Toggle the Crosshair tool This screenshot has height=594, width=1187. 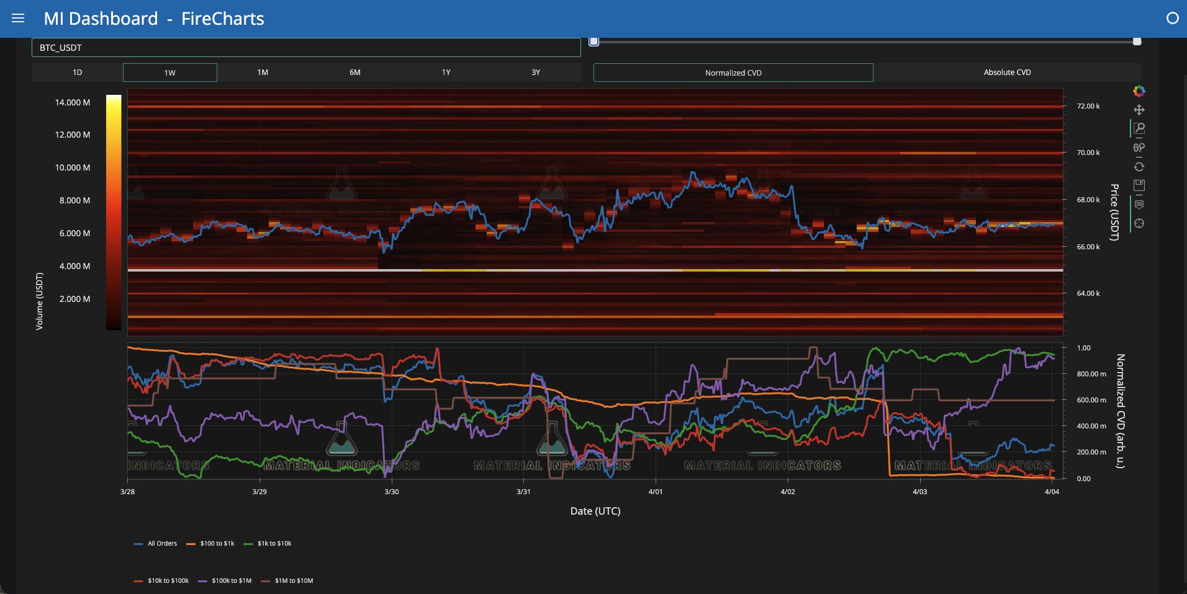pyautogui.click(x=1139, y=223)
